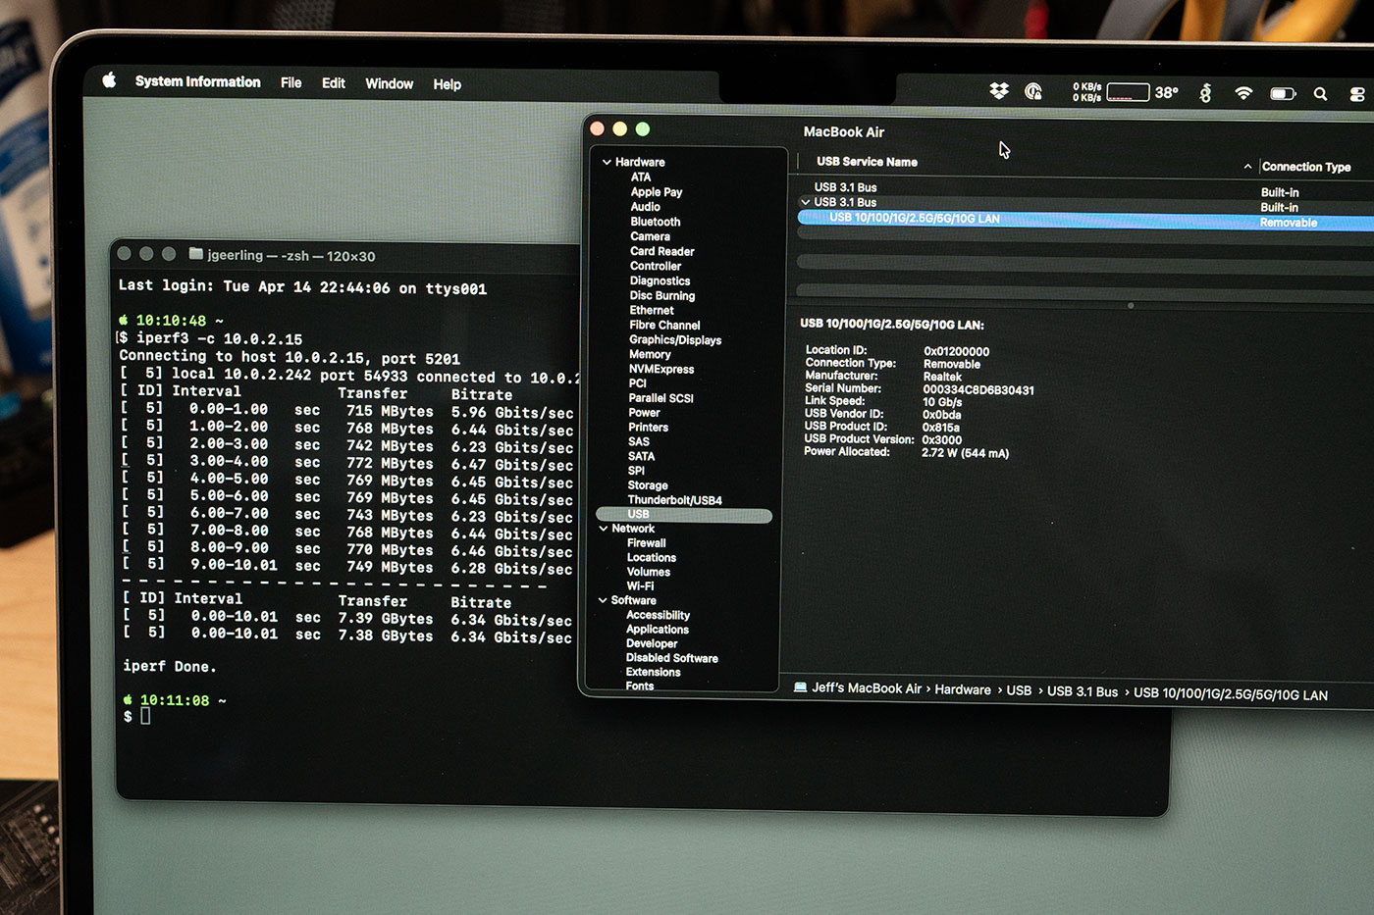Viewport: 1374px width, 915px height.
Task: Collapse the Hardware section
Action: [x=607, y=162]
